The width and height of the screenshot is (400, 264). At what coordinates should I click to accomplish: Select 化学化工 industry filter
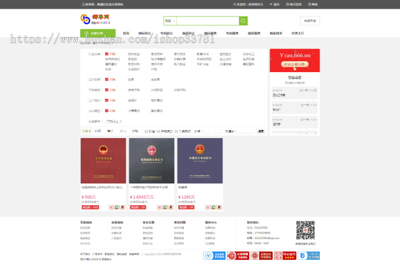point(248,54)
